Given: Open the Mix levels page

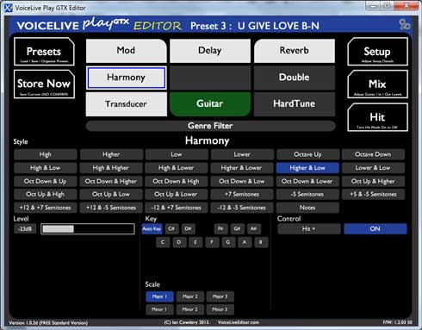Looking at the screenshot, I should pyautogui.click(x=377, y=84).
